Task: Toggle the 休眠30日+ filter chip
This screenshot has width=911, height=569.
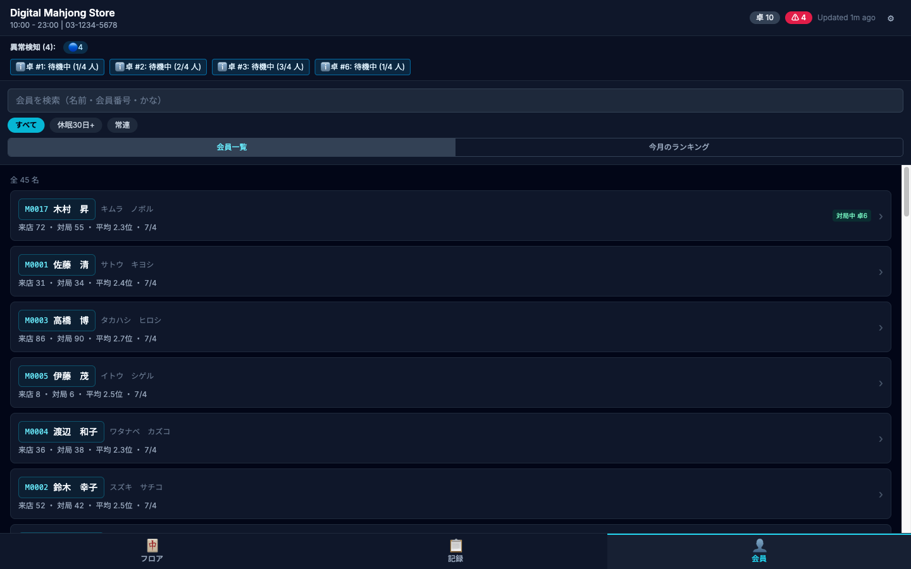Action: click(76, 125)
